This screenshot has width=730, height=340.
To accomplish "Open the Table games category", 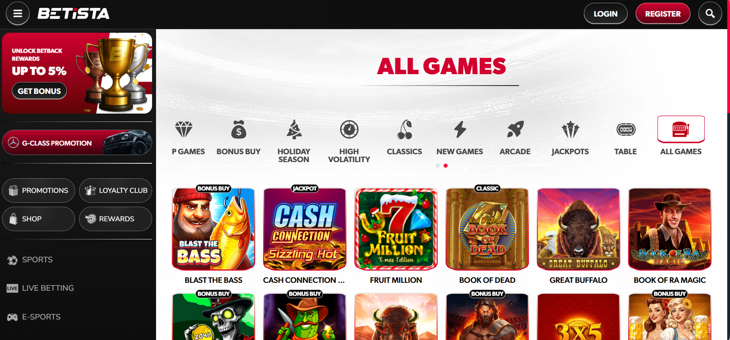I will point(626,137).
